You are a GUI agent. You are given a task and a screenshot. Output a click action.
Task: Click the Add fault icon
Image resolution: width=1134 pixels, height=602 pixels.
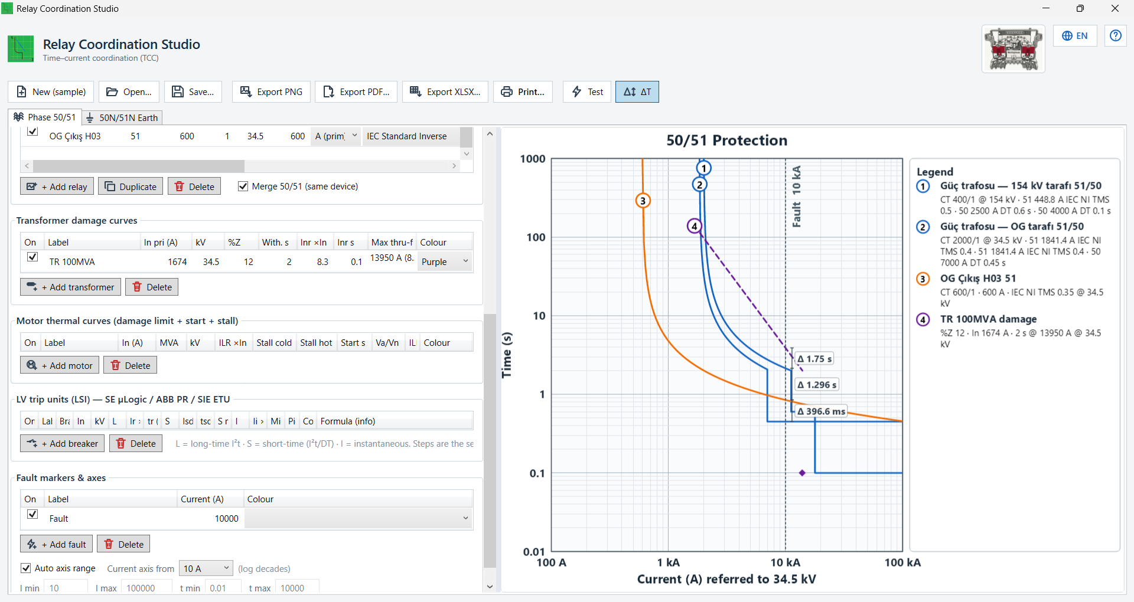point(32,544)
